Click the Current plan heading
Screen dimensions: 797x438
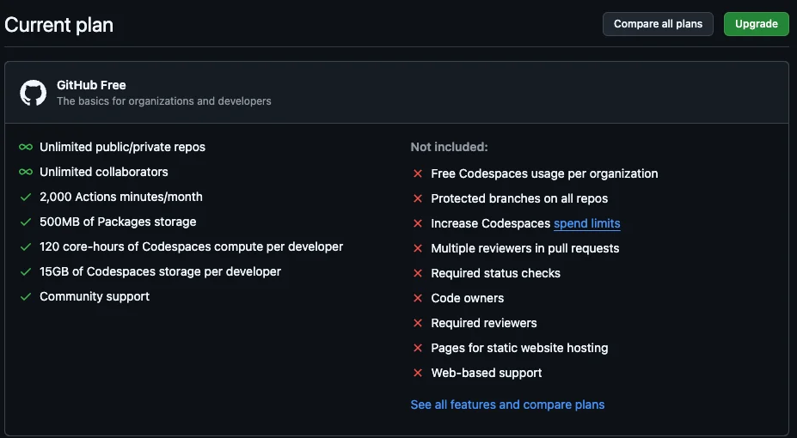pyautogui.click(x=58, y=25)
